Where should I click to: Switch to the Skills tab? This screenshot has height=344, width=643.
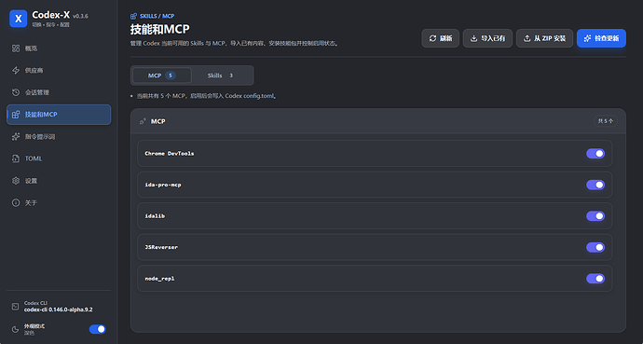pyautogui.click(x=221, y=76)
